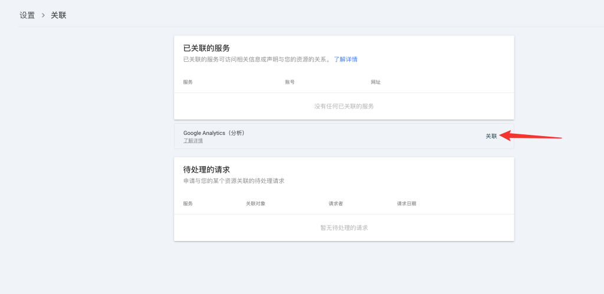Click the 网址 column header
This screenshot has height=294, width=604.
(376, 82)
